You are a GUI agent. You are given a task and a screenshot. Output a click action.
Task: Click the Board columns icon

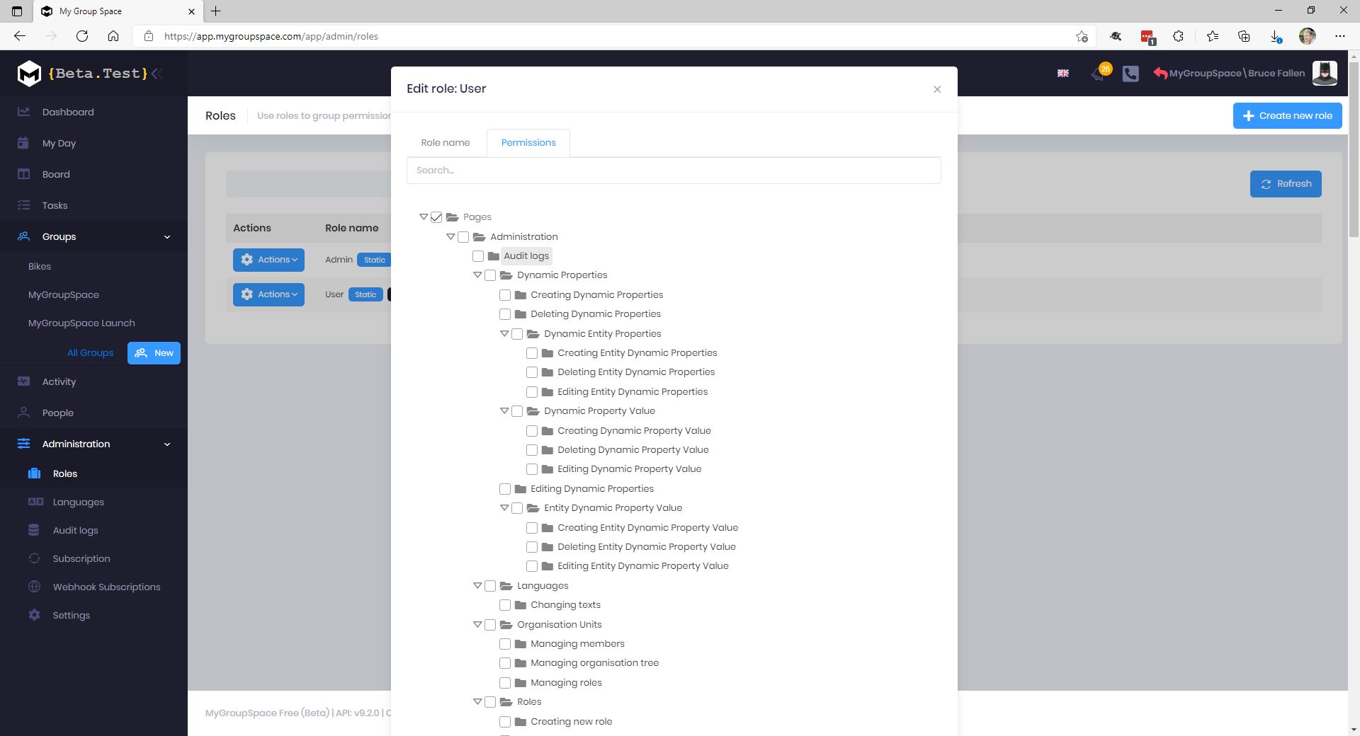point(23,174)
